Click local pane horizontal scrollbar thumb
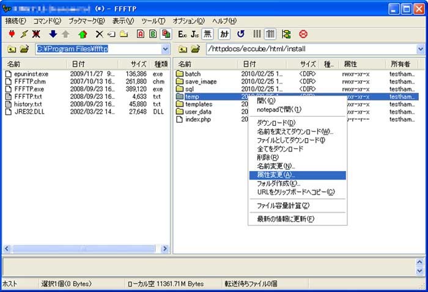The height and width of the screenshot is (292, 428). pos(84,249)
